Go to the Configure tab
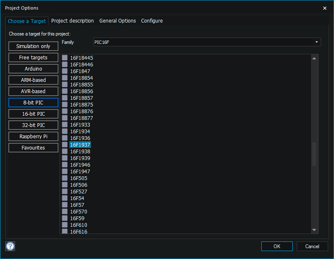This screenshot has width=334, height=259. [x=152, y=21]
